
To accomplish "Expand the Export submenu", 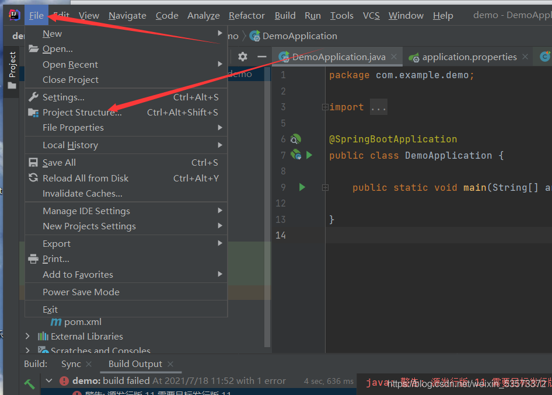I will (x=220, y=243).
